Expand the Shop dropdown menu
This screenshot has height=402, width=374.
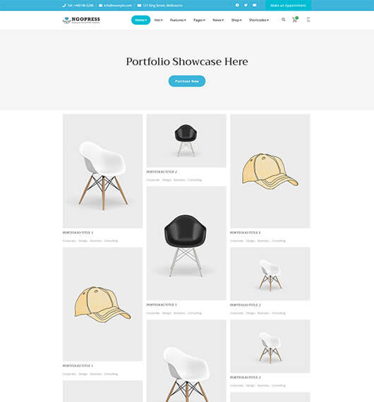point(236,20)
